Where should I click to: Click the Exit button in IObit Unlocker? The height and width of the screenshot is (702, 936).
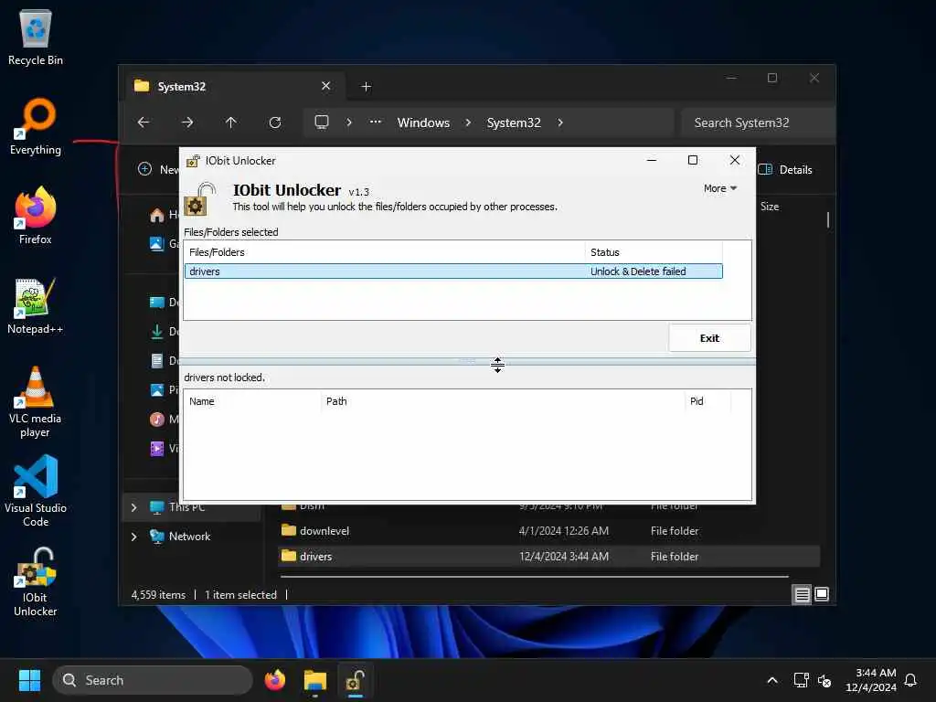click(709, 338)
